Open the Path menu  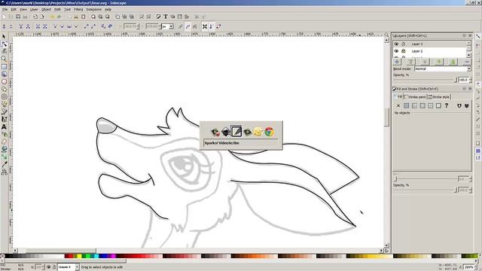coord(57,10)
